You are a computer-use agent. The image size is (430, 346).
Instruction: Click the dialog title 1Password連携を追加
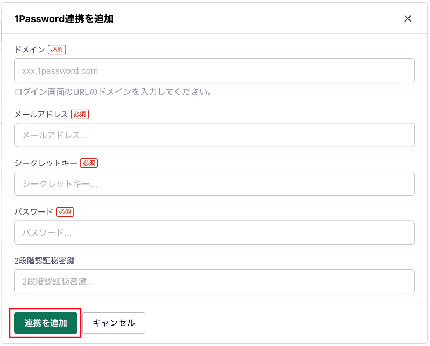(64, 19)
